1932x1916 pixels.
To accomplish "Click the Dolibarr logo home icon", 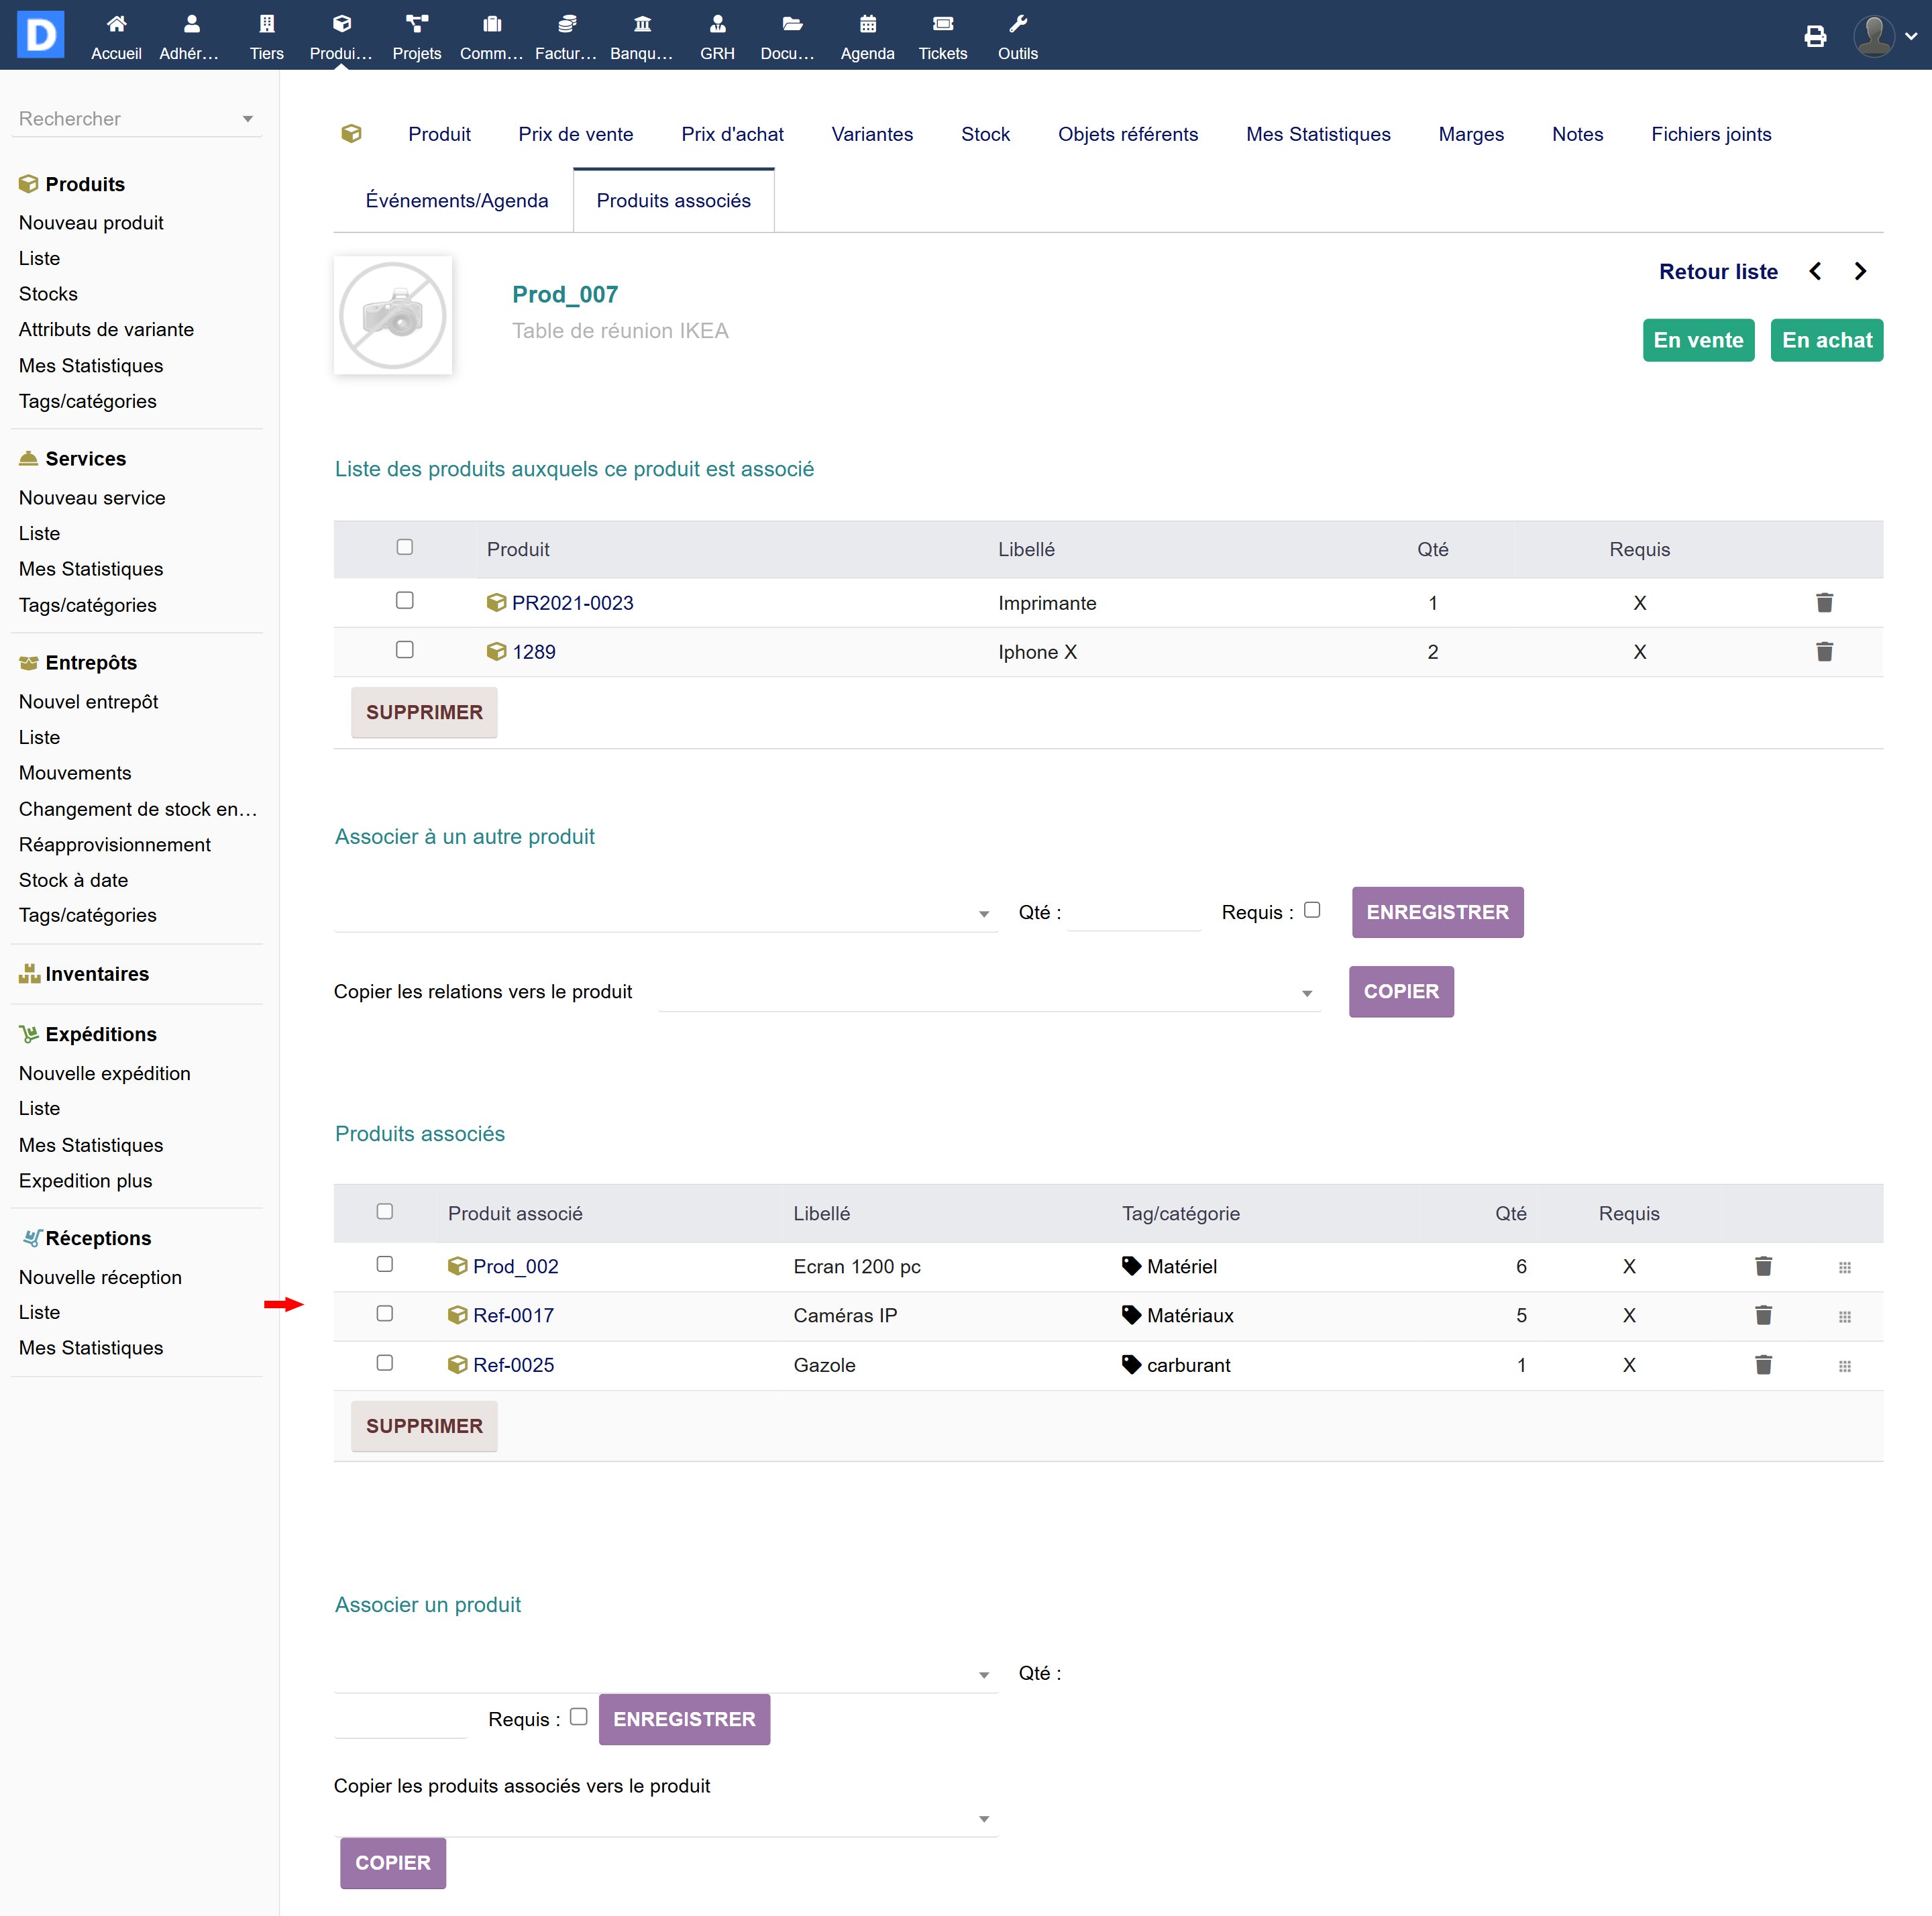I will [40, 35].
